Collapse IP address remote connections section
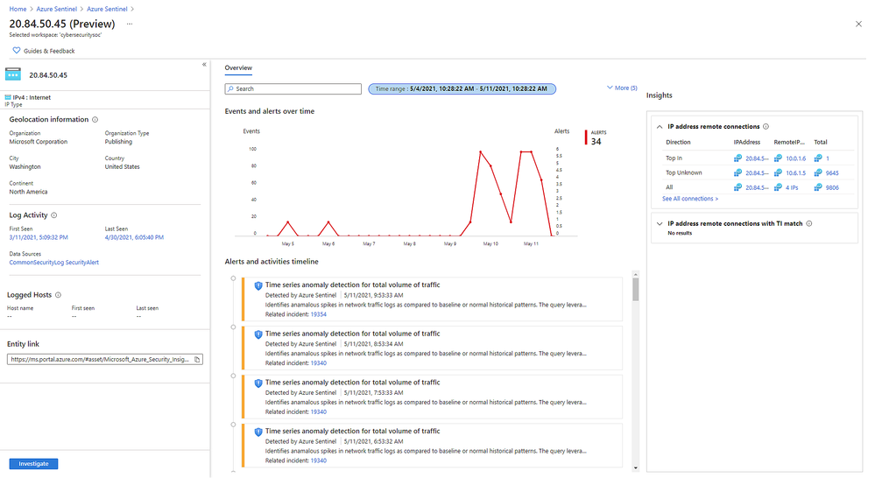Viewport: 875px width, 478px height. pyautogui.click(x=660, y=127)
